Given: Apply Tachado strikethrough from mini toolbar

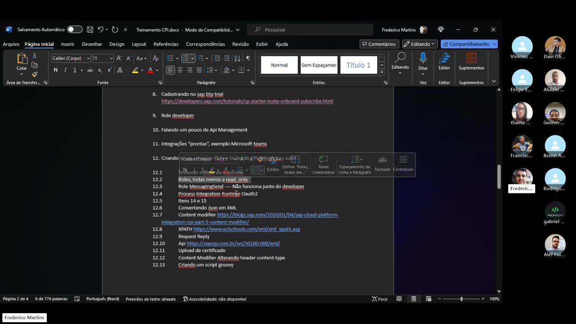Looking at the screenshot, I should [x=382, y=164].
